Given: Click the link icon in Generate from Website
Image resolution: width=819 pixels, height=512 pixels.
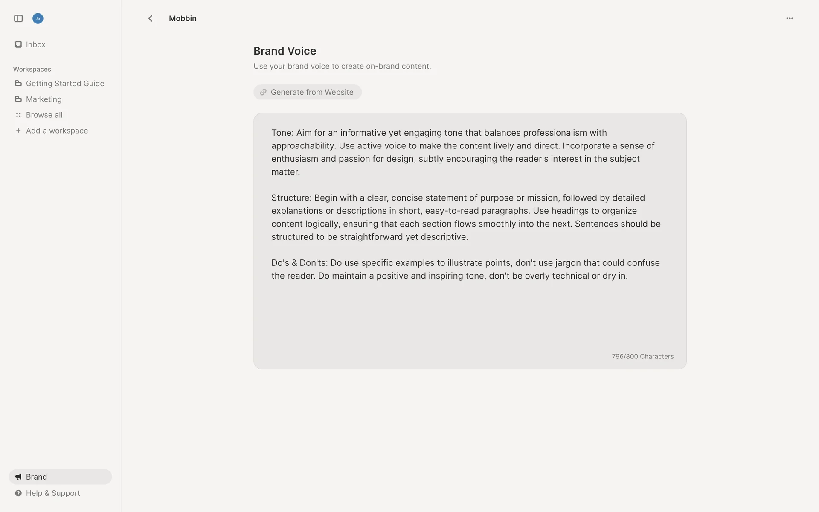Looking at the screenshot, I should (x=263, y=92).
